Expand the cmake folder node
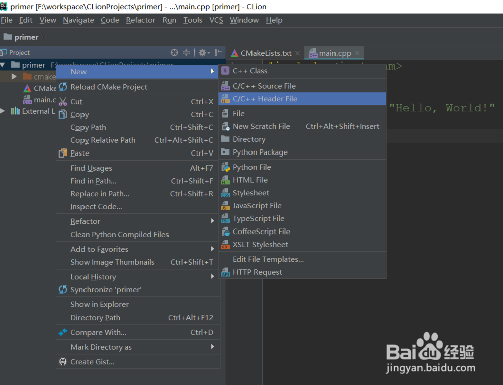Viewport: 503px width, 385px height. click(14, 76)
